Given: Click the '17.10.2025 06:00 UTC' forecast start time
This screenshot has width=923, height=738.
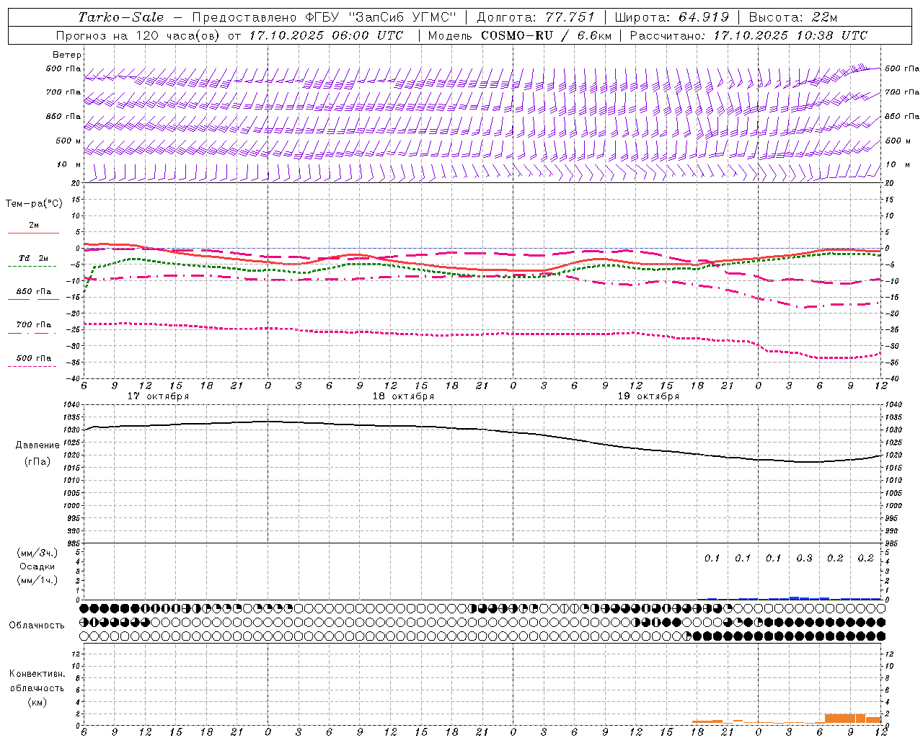Looking at the screenshot, I should [x=326, y=35].
